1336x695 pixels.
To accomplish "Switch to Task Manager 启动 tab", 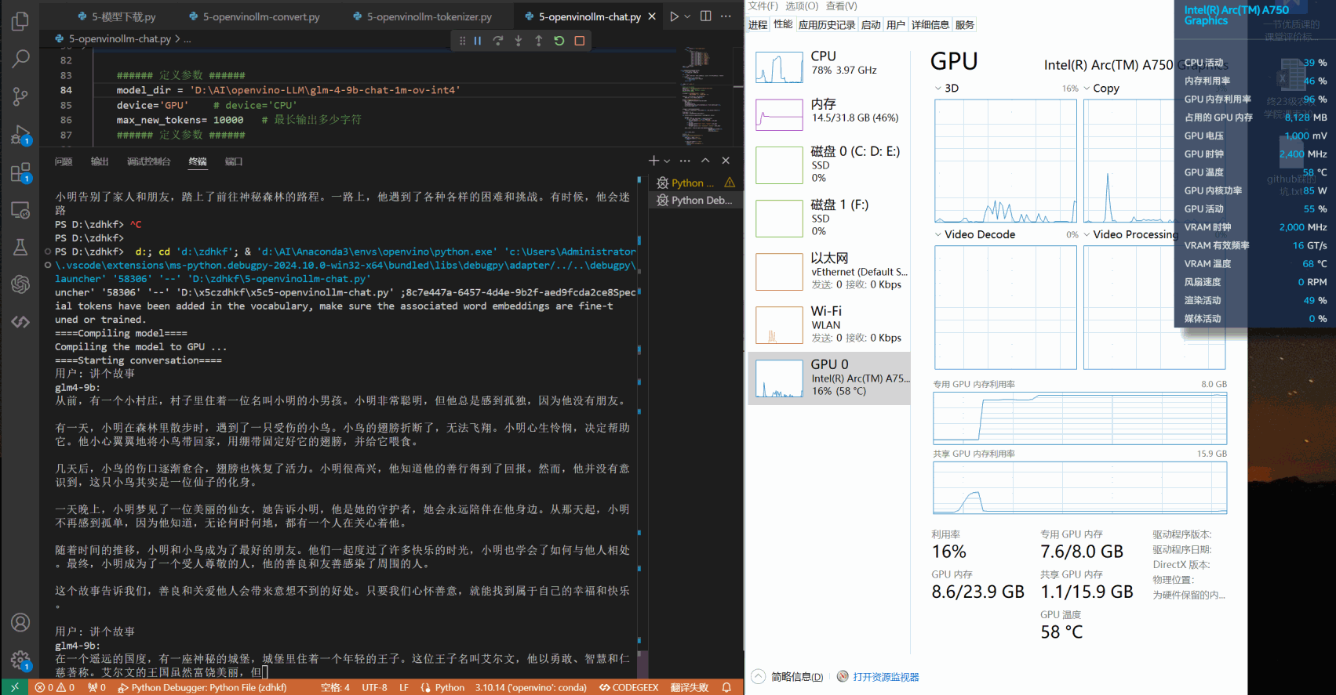I will [x=871, y=25].
